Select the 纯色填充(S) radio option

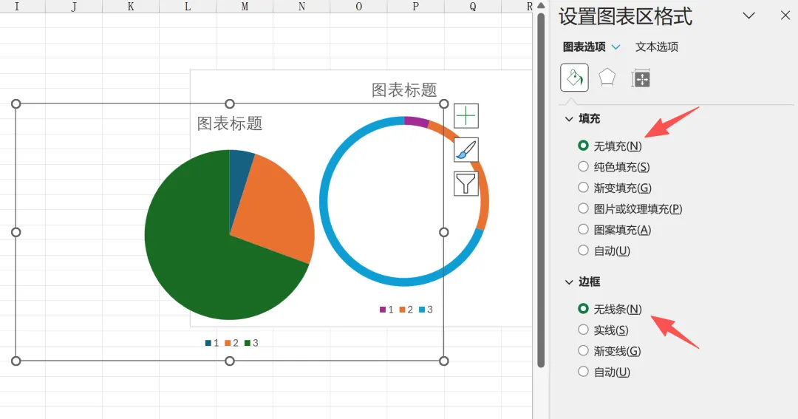614,167
